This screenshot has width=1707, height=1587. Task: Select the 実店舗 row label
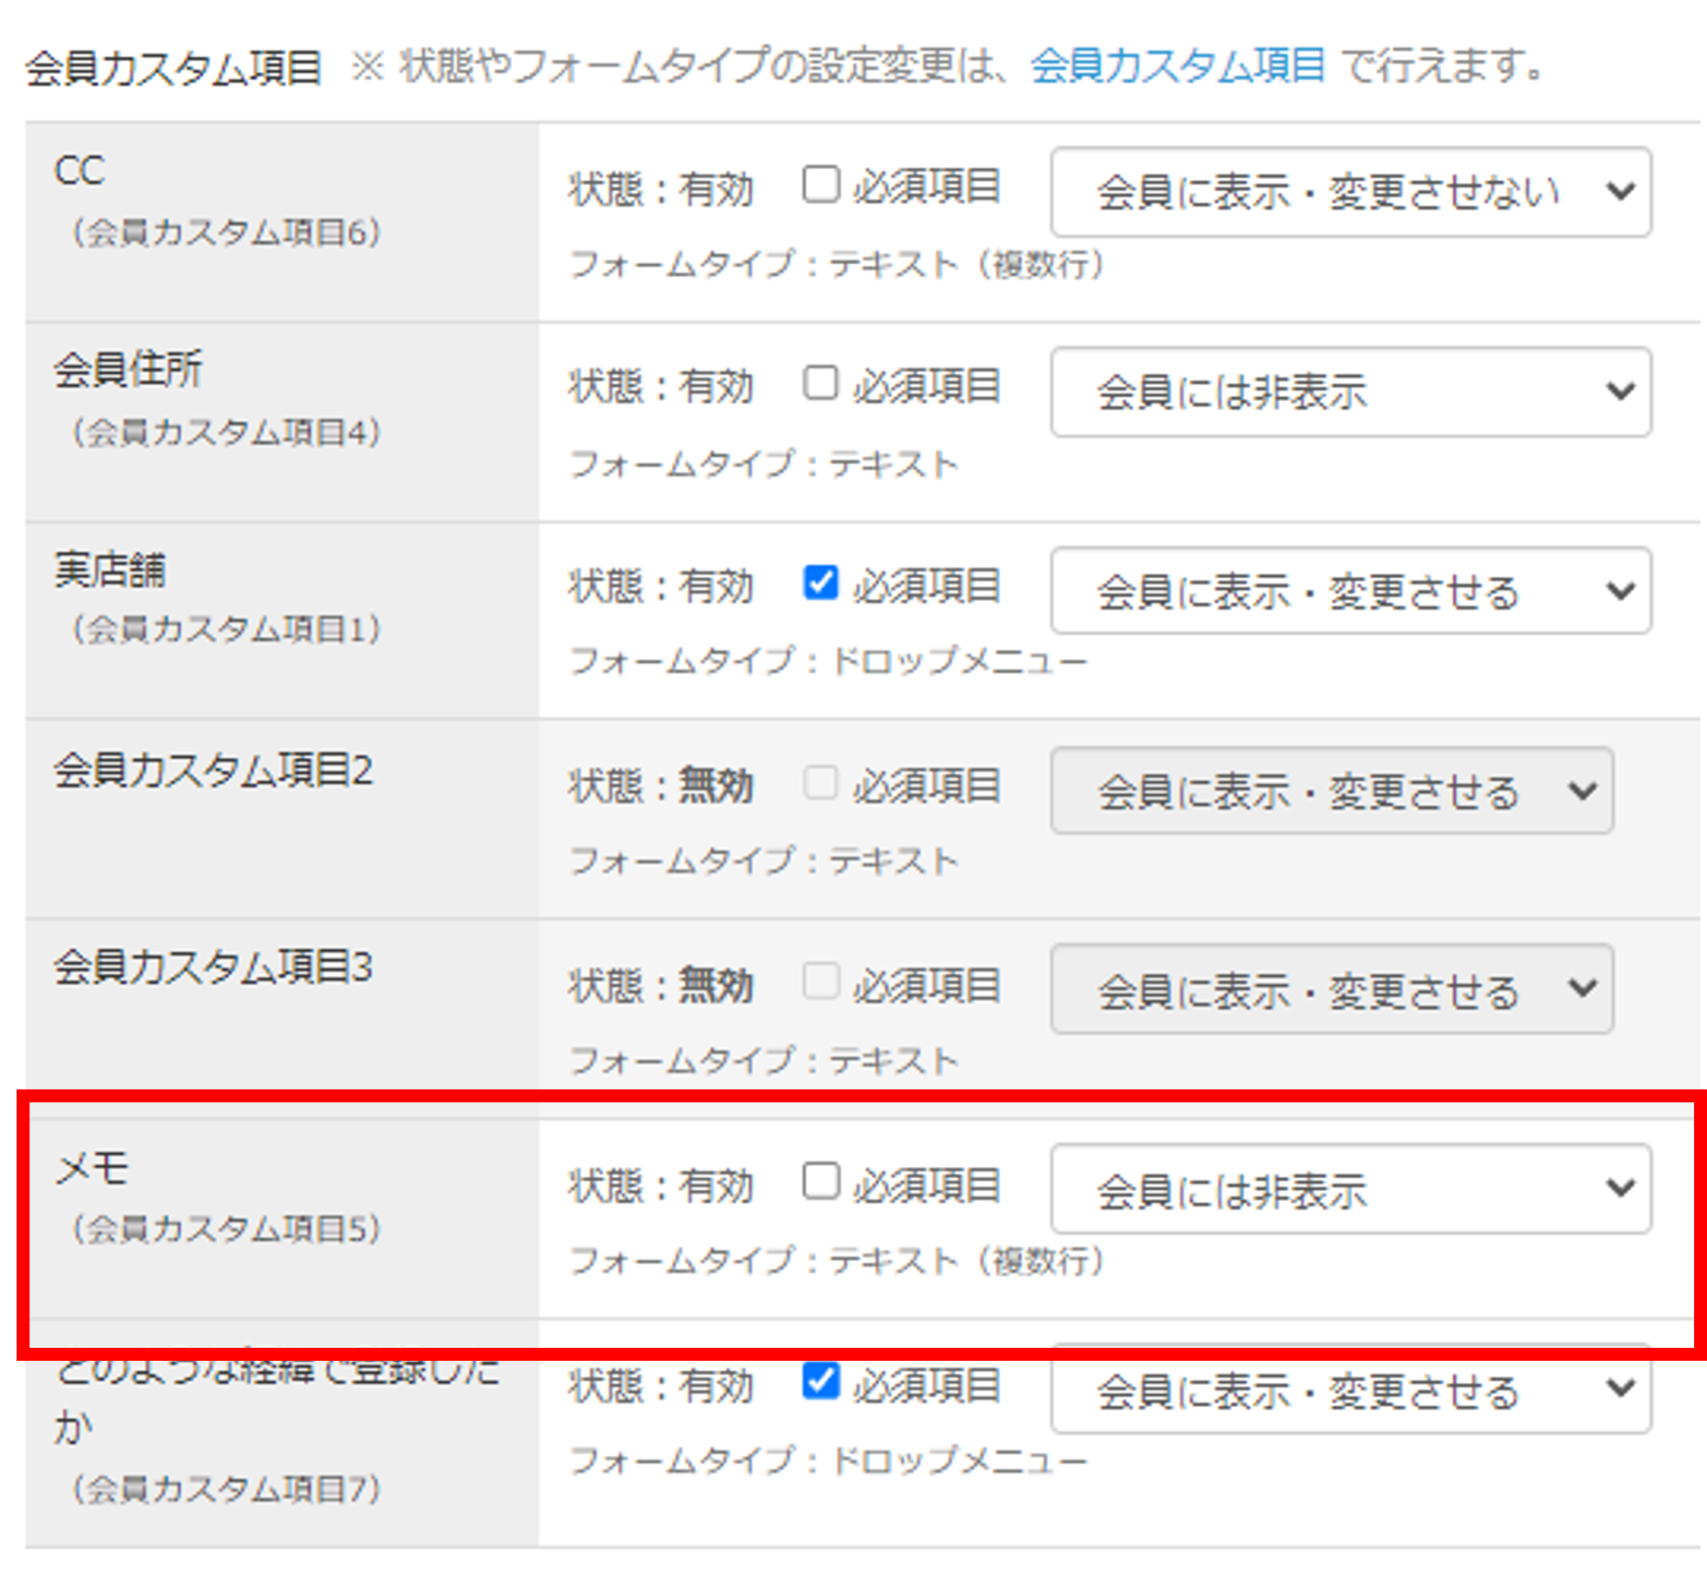click(x=110, y=570)
